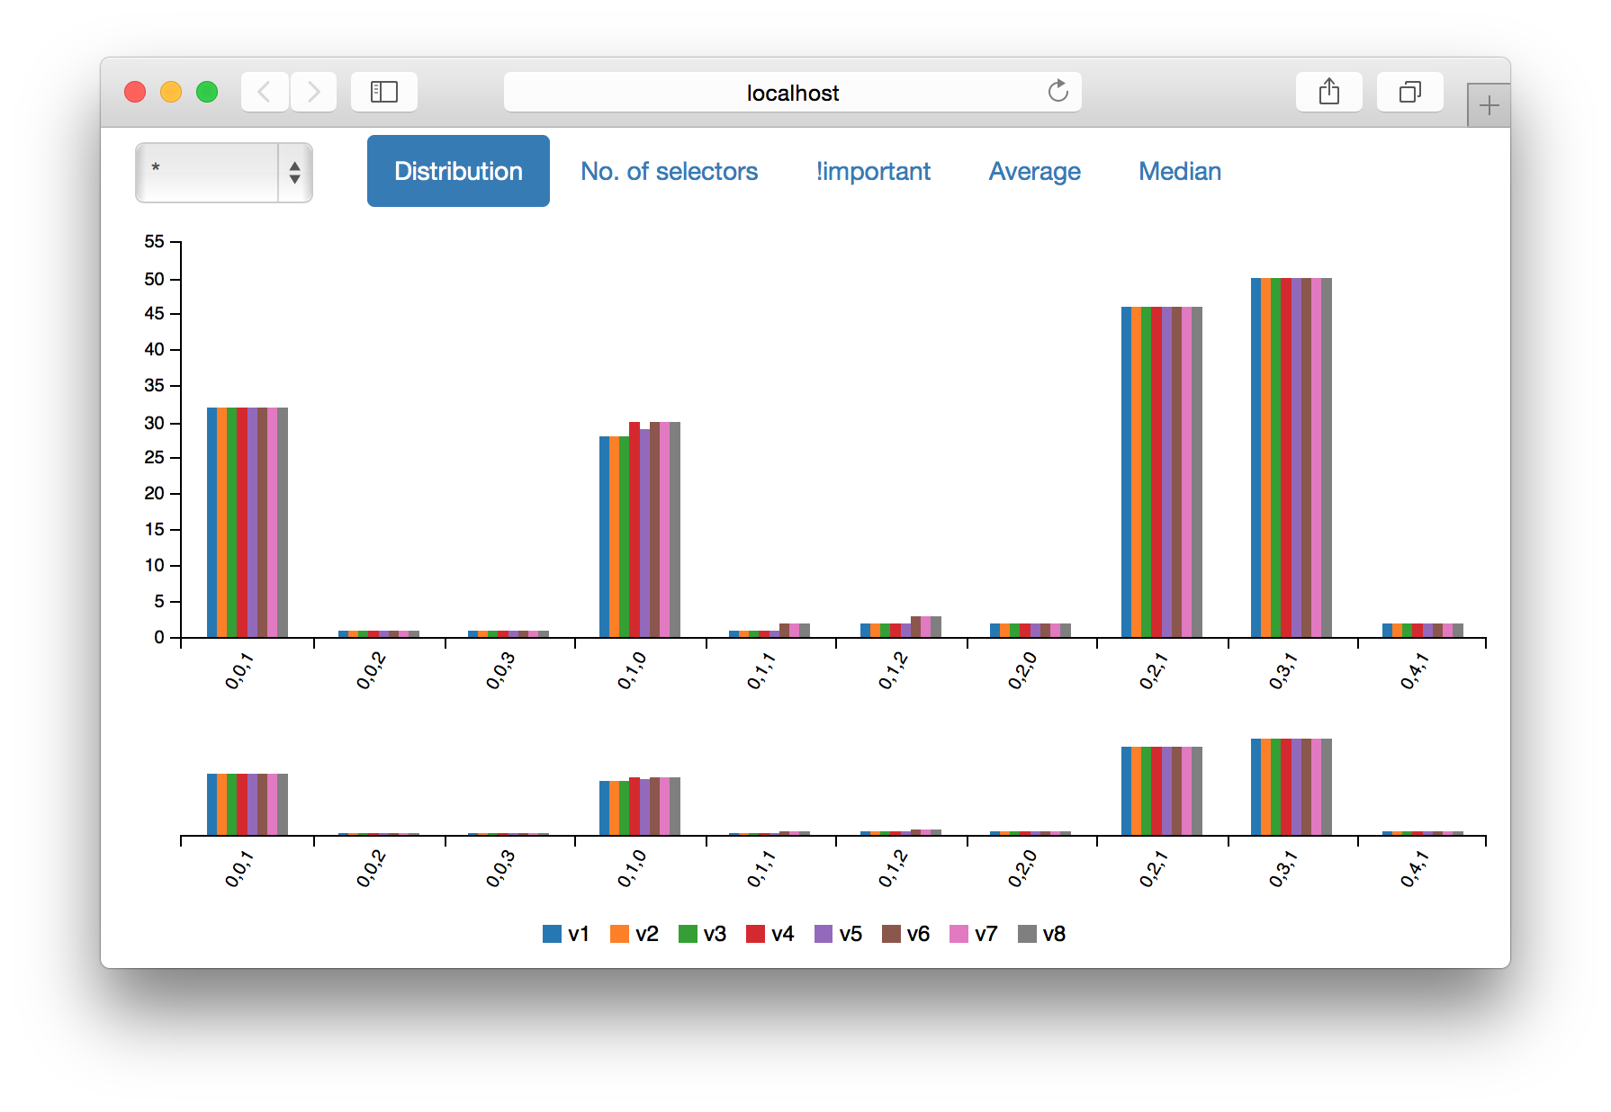Click the 0,2,0 label on lower chart

(1022, 870)
